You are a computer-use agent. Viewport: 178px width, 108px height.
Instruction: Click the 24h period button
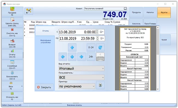pos(91,57)
